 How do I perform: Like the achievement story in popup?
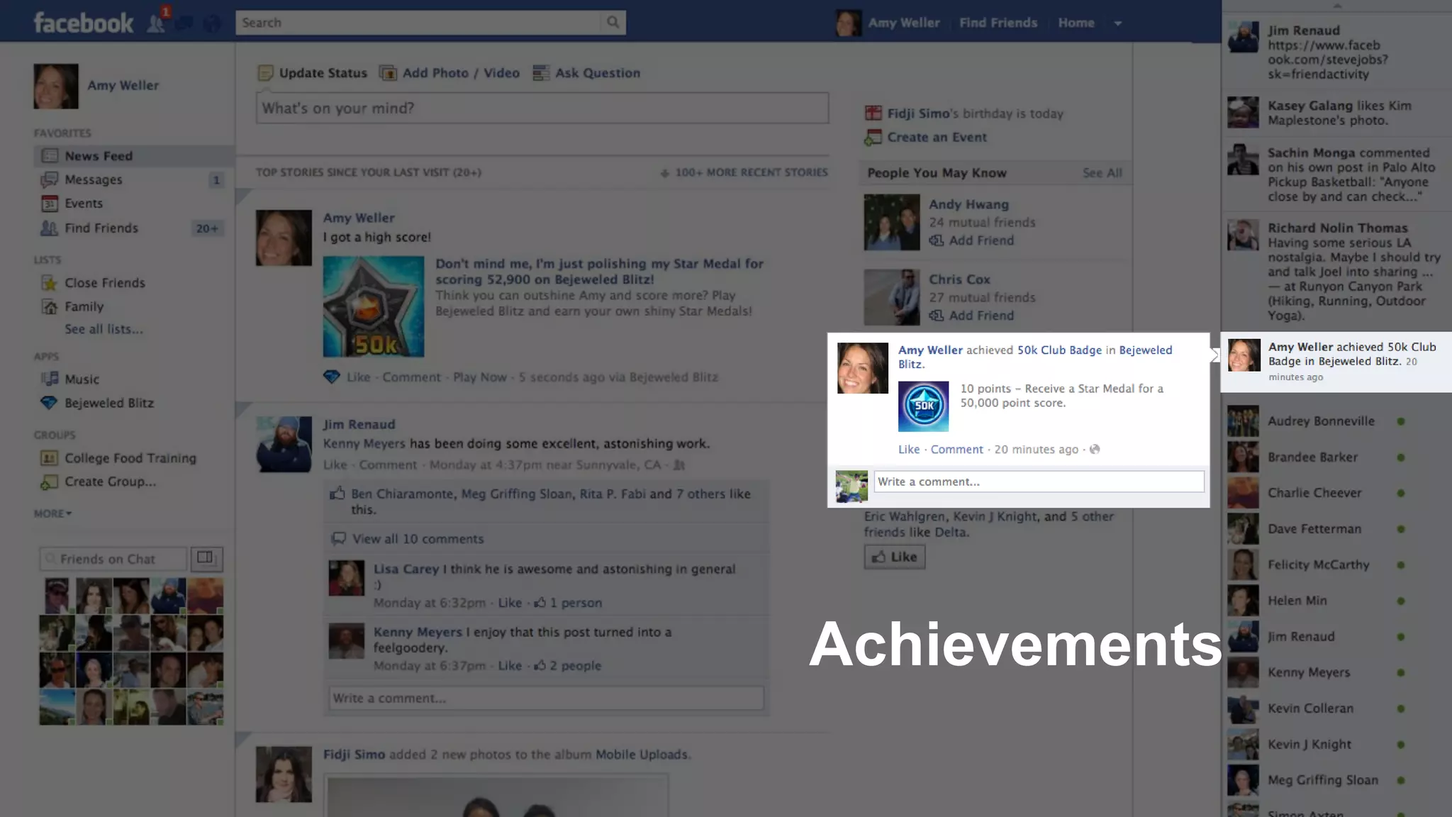pos(909,450)
